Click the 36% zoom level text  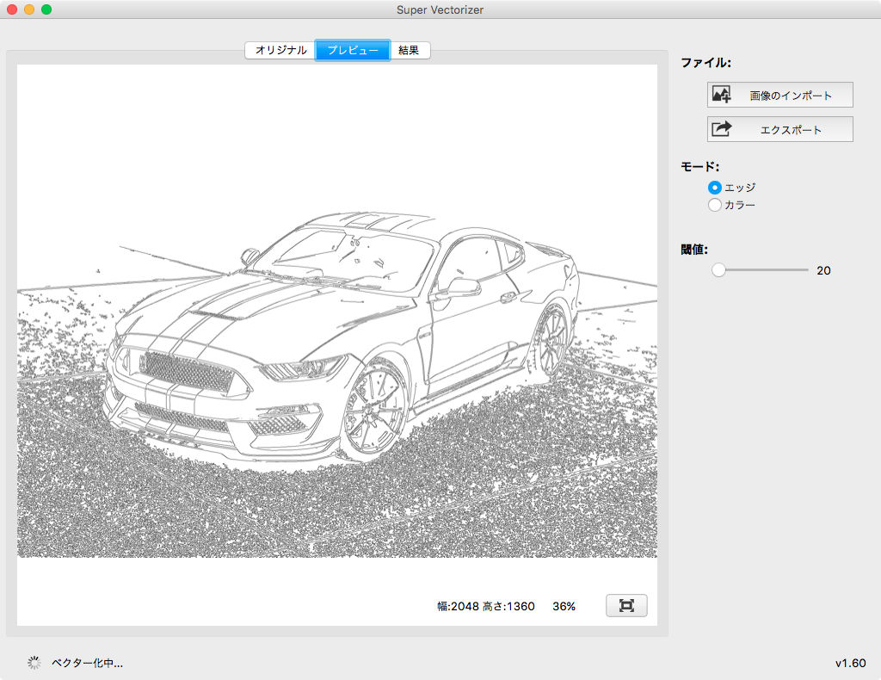tap(564, 606)
